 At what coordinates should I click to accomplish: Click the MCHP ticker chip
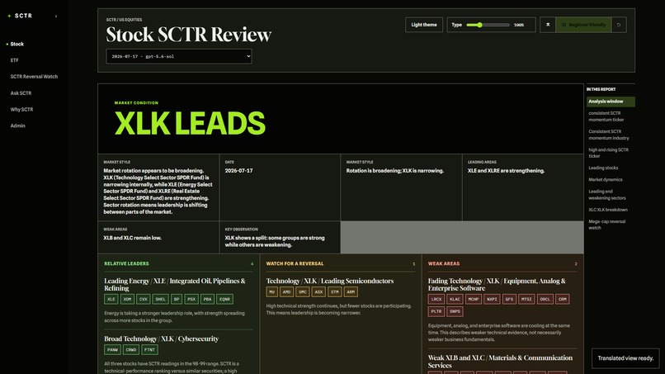point(474,300)
